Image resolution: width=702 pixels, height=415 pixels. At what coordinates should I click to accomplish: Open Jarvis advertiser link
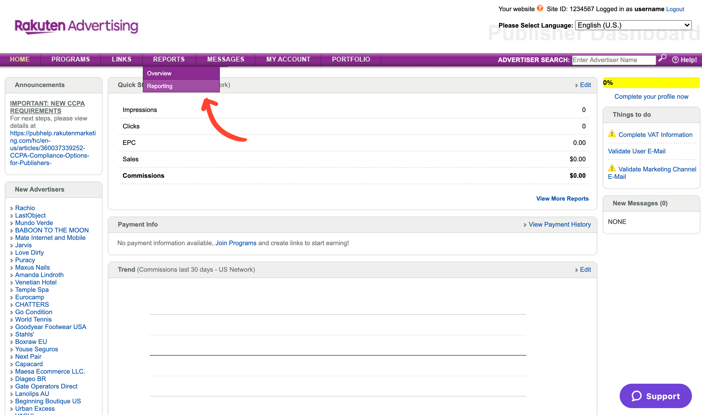23,245
